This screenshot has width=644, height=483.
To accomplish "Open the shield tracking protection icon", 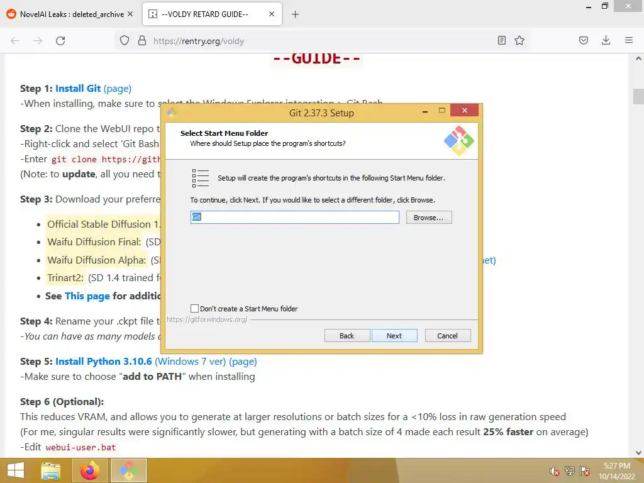I will coord(125,41).
